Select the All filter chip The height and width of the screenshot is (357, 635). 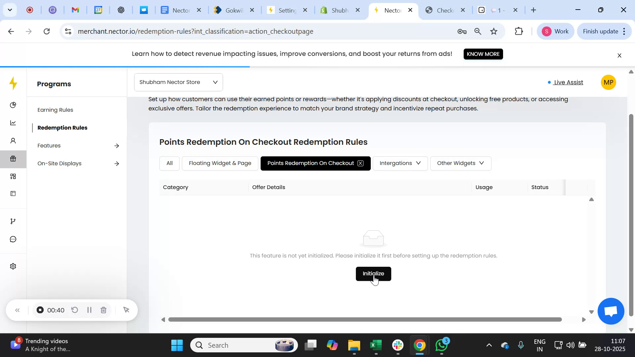[x=169, y=163]
